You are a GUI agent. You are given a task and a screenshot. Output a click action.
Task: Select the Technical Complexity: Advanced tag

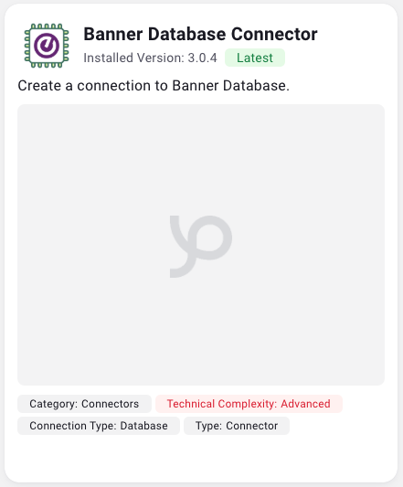click(249, 404)
